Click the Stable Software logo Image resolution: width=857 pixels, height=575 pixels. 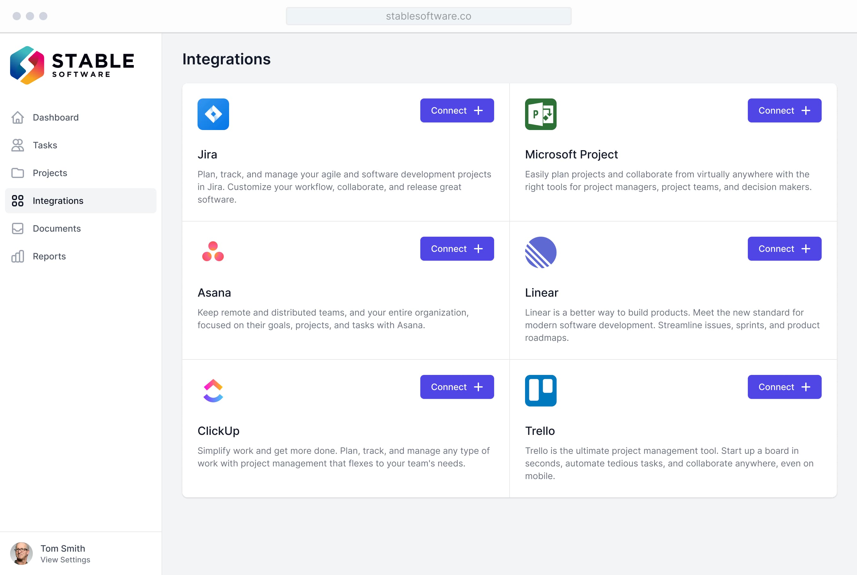pyautogui.click(x=72, y=65)
